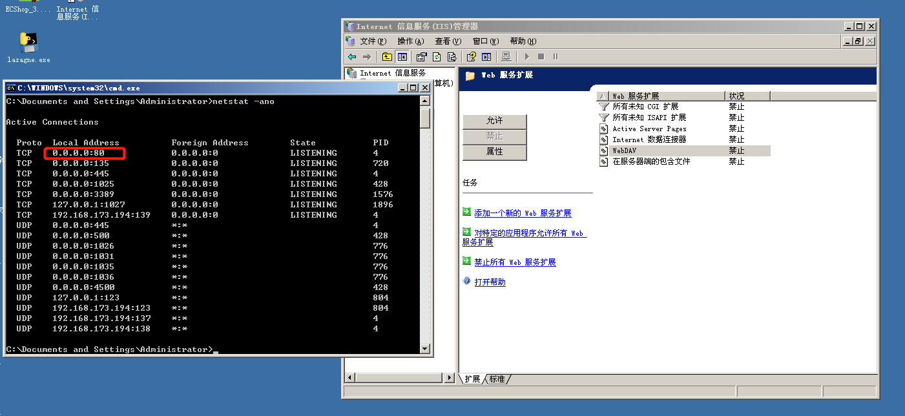905x416 pixels.
Task: Toggle the show/hide console tree icon
Action: (x=402, y=57)
